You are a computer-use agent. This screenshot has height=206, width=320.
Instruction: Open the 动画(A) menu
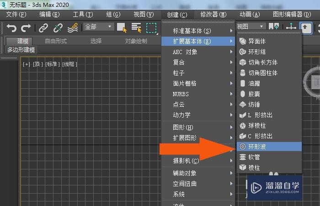pos(250,15)
